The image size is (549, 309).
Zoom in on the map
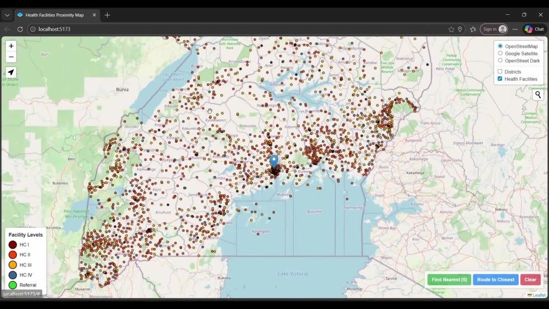point(11,46)
